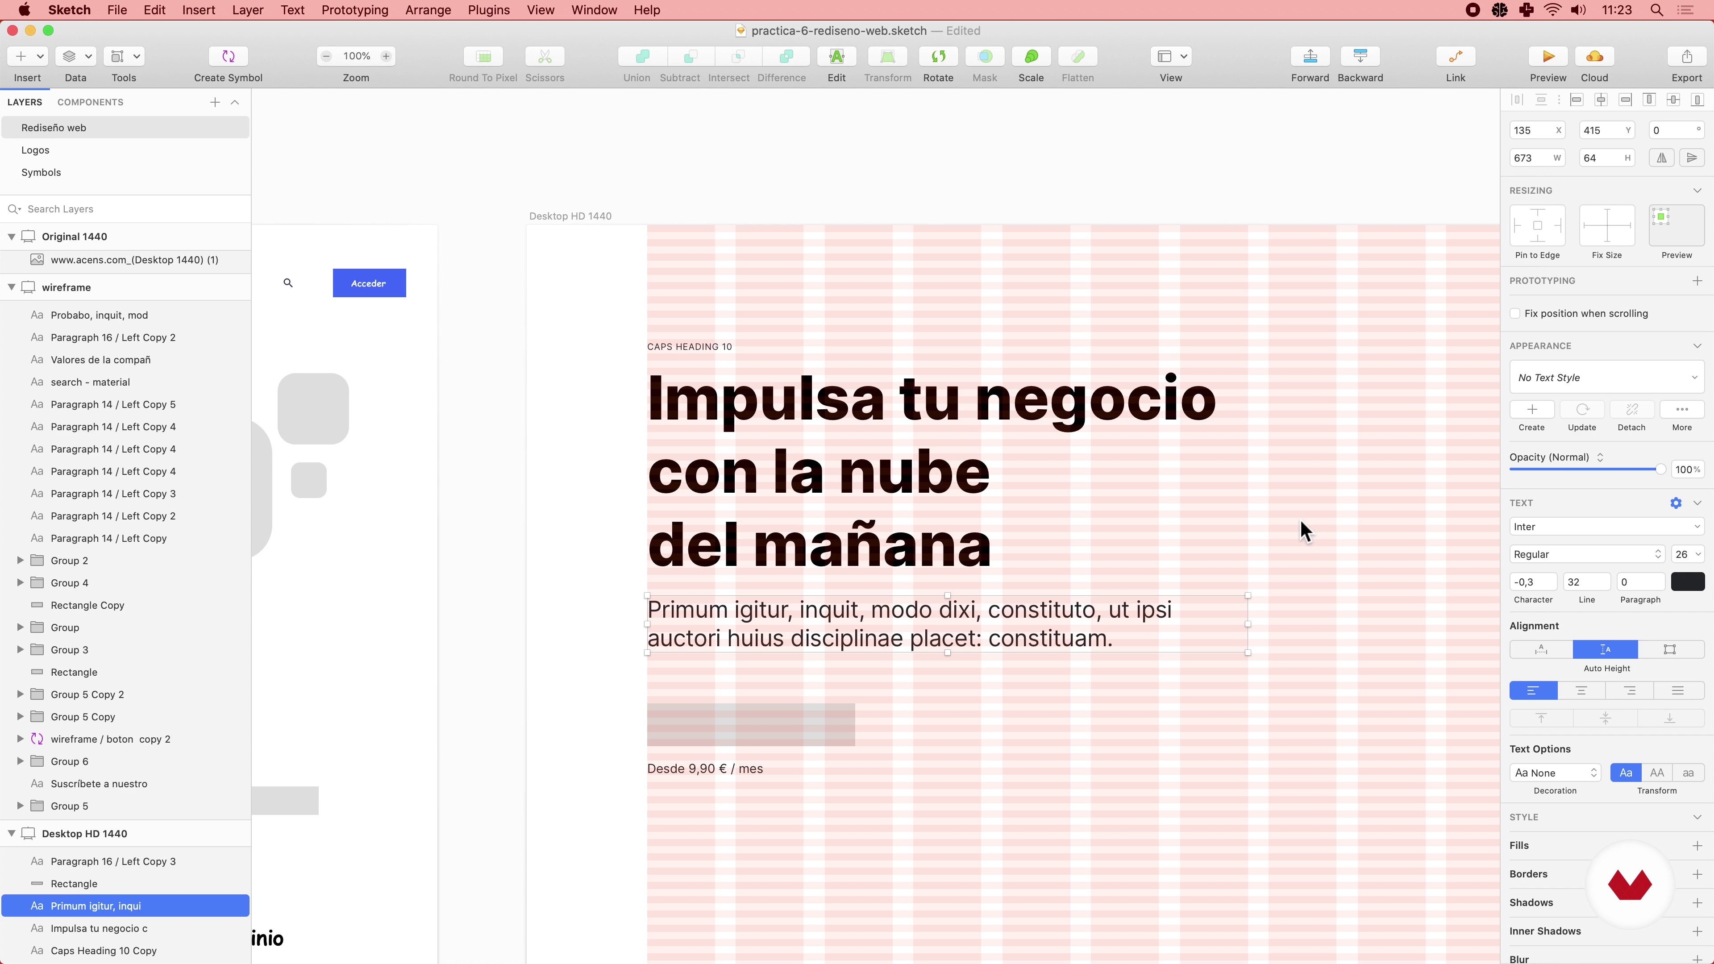This screenshot has width=1714, height=964.
Task: Set text alignment to Fixed Size
Action: [x=1669, y=649]
